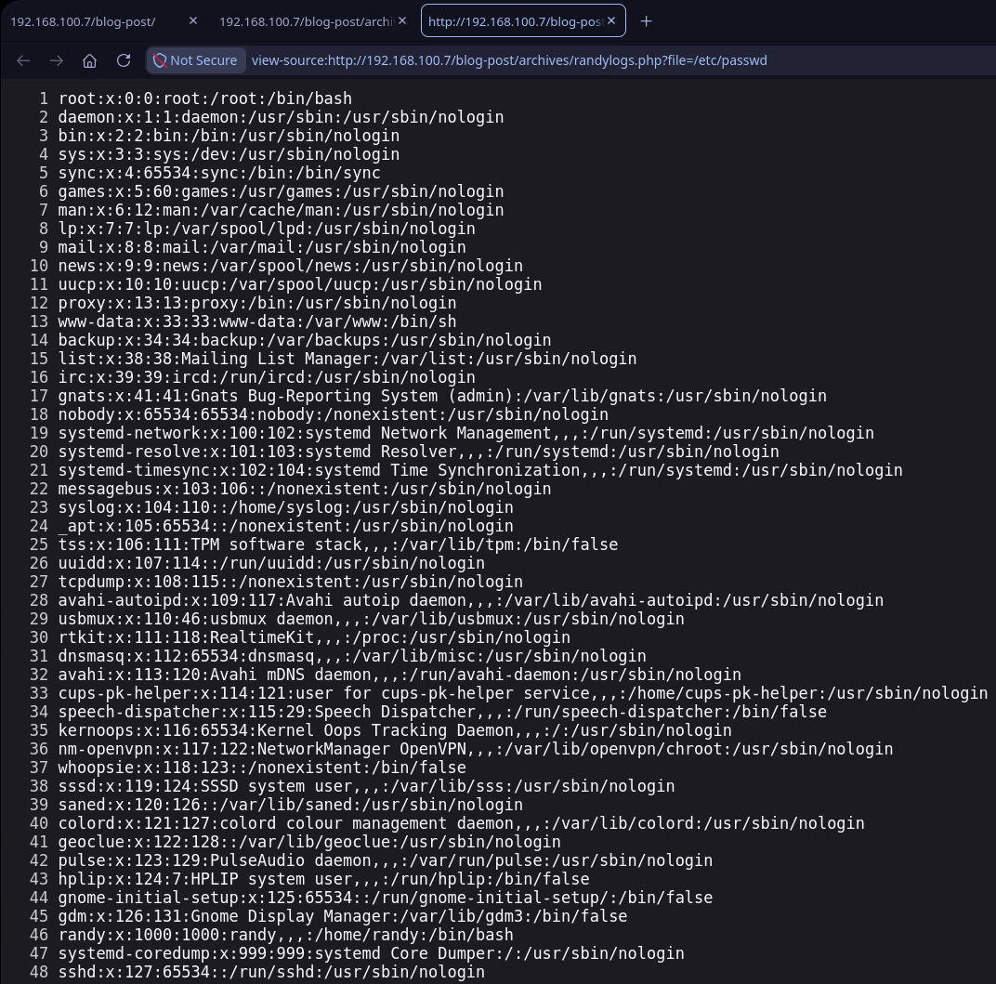Image resolution: width=996 pixels, height=984 pixels.
Task: Click the RealtimeKit line
Action: coord(314,637)
